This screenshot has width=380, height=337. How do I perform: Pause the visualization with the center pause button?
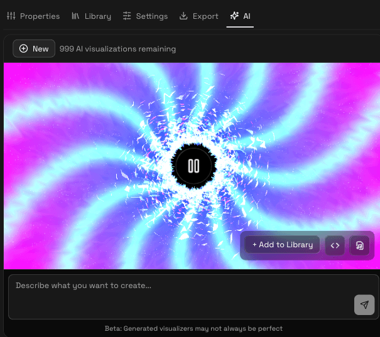coord(193,166)
